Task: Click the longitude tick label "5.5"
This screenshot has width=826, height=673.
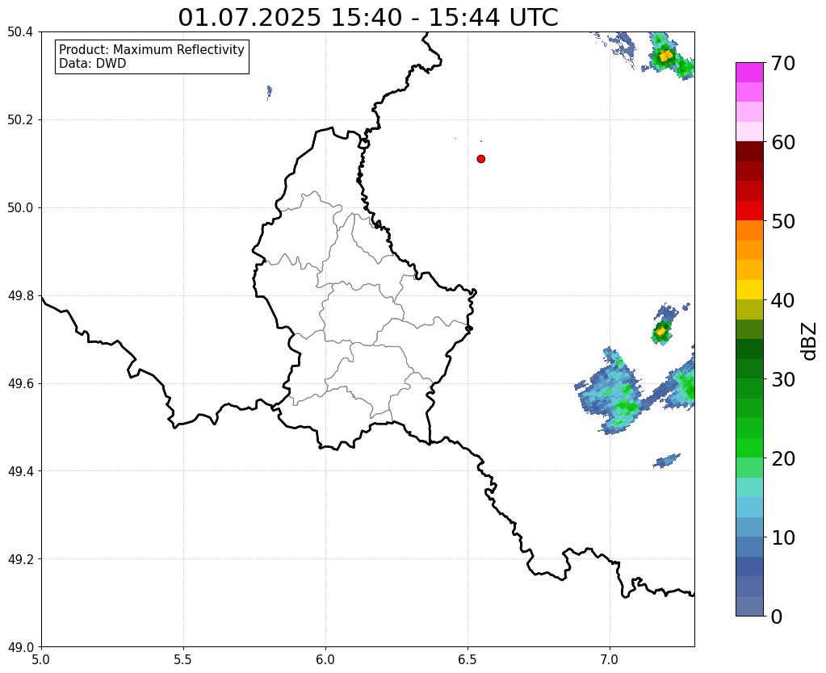Action: click(x=183, y=659)
